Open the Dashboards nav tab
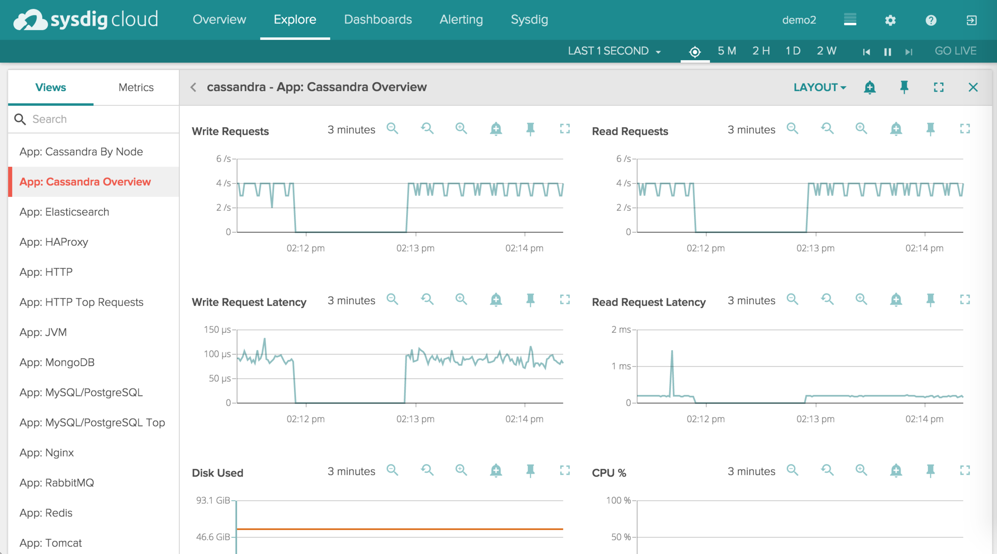997x554 pixels. point(378,19)
